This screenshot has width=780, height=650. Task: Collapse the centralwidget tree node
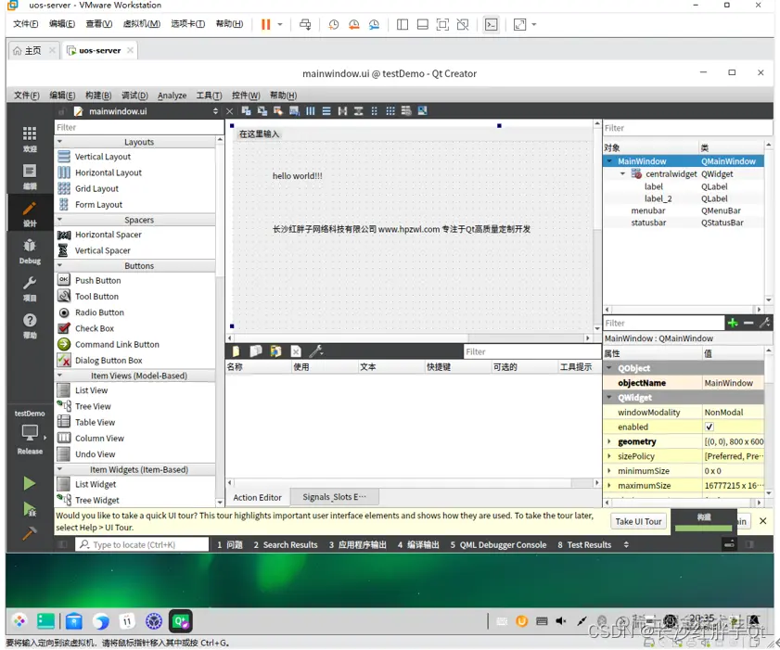point(622,174)
